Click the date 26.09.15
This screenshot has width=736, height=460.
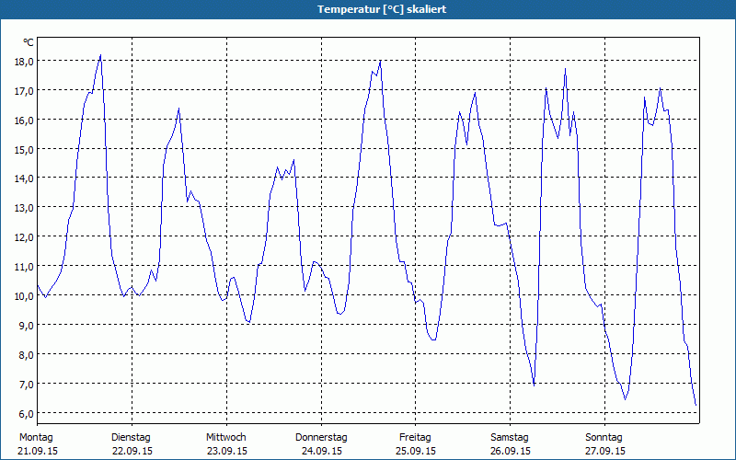point(511,451)
